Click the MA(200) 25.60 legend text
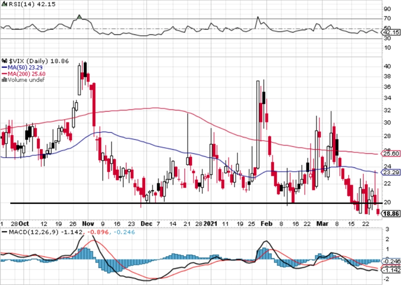Screen dimensions: 401x285 pyautogui.click(x=27, y=74)
